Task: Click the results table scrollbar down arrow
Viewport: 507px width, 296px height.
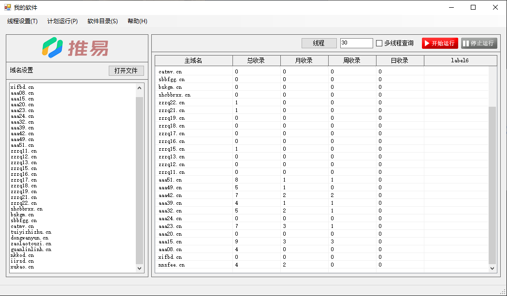Action: coord(493,268)
